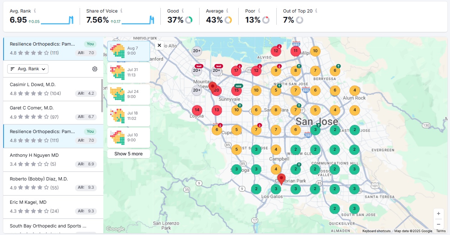This screenshot has width=450, height=235.
Task: Select Eric M Kagel, MD competitor
Action: (53, 207)
